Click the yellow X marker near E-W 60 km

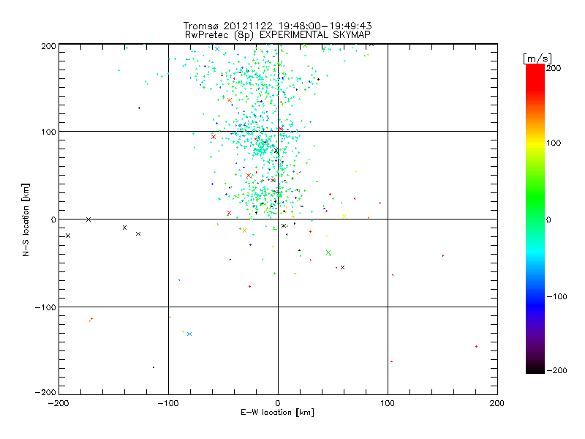tap(344, 217)
